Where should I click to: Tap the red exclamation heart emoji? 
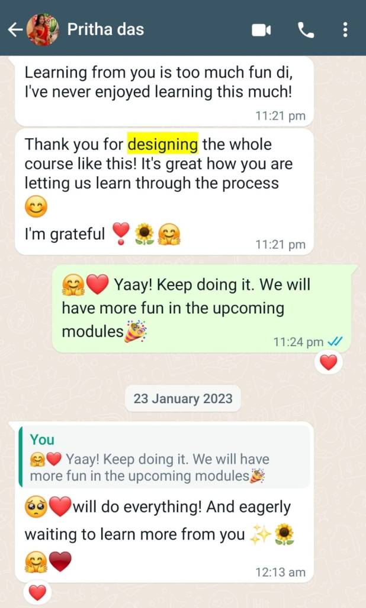[x=121, y=234]
